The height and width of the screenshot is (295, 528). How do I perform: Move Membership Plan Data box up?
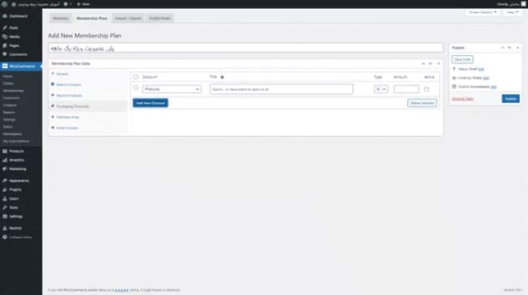point(423,63)
